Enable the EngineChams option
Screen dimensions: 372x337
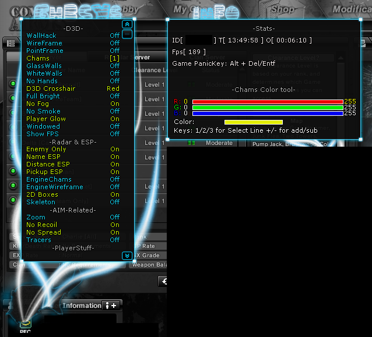(73, 179)
